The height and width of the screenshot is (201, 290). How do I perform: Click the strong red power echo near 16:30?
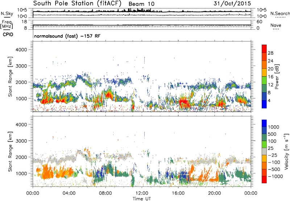coord(184,103)
